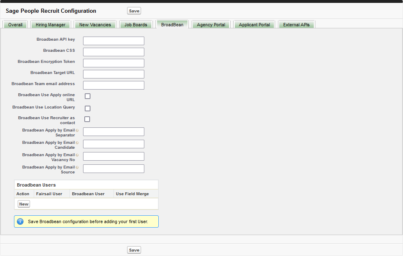This screenshot has height=256, width=403.
Task: Go to the Job Boards tab
Action: 136,25
